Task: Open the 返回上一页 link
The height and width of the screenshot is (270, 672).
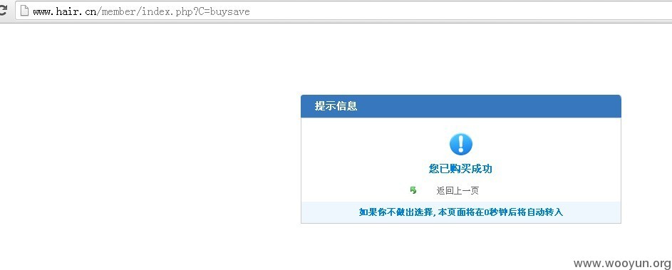Action: [458, 191]
